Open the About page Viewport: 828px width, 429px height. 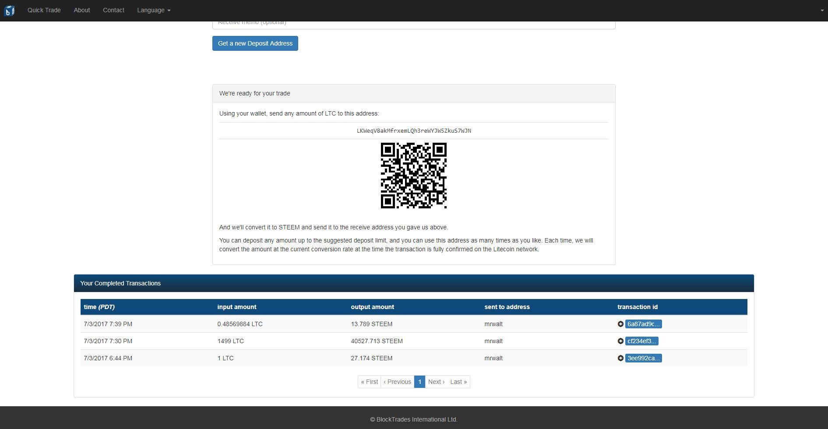[x=82, y=10]
